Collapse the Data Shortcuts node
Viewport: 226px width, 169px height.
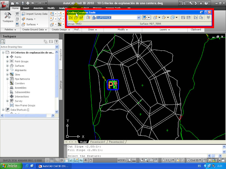tap(3, 110)
